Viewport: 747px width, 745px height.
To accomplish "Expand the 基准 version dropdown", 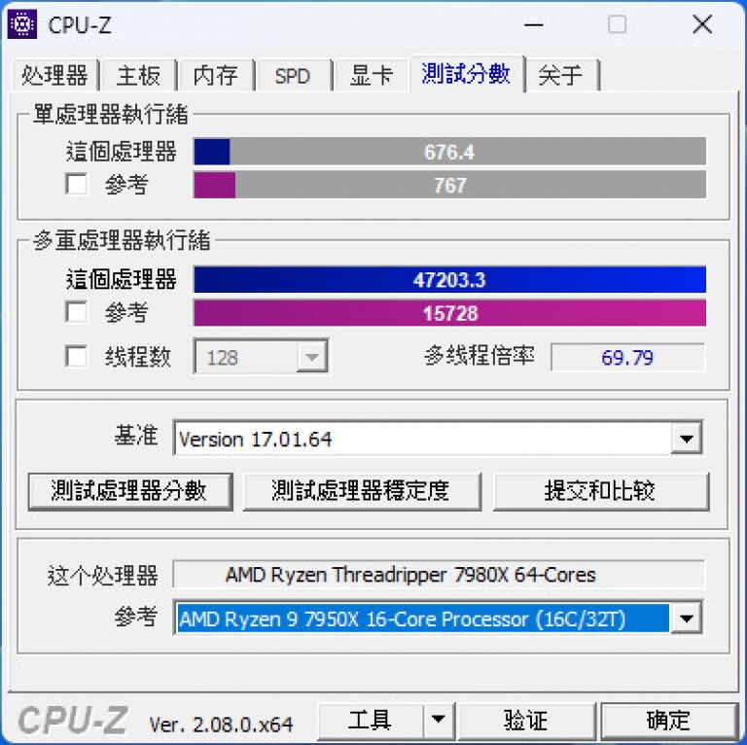I will (x=686, y=439).
